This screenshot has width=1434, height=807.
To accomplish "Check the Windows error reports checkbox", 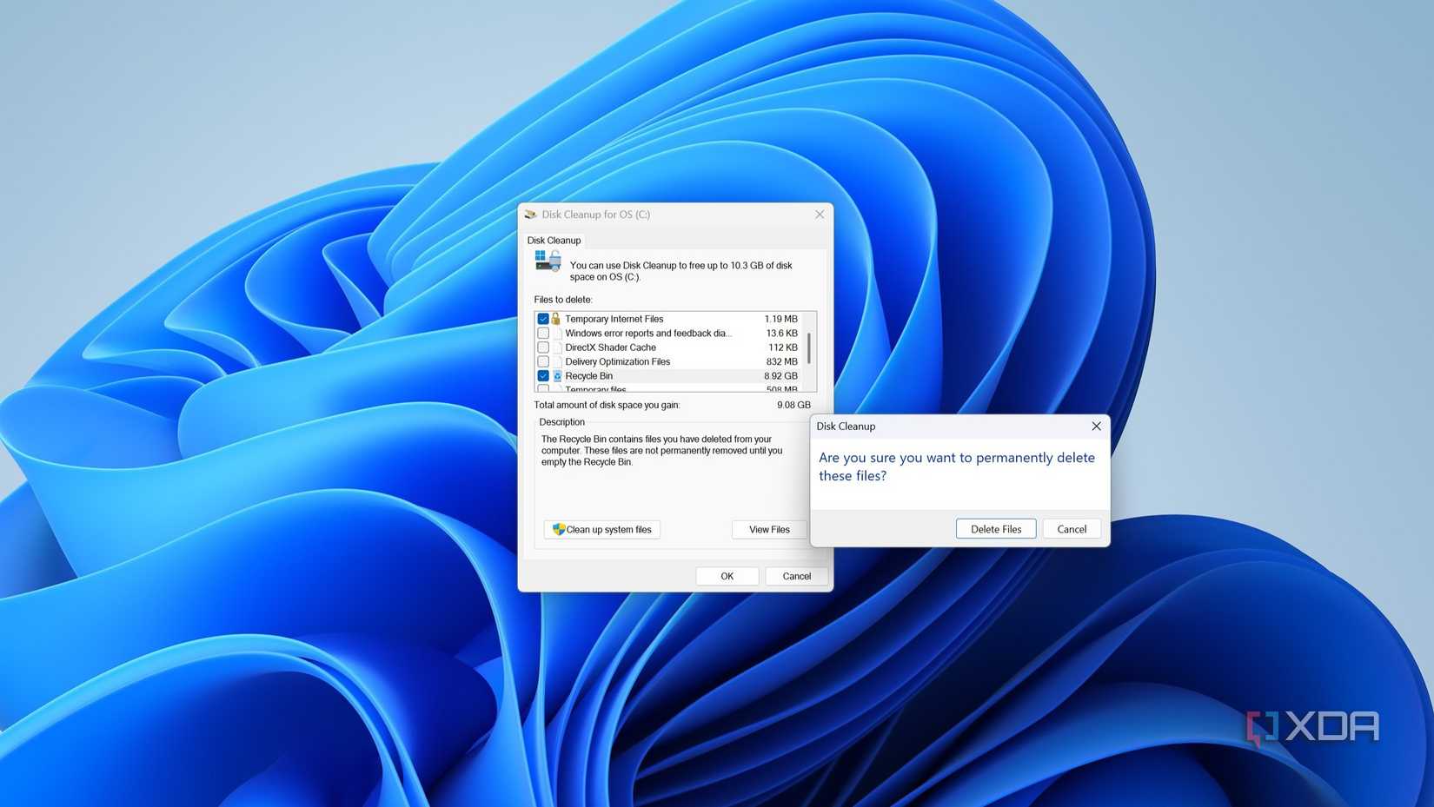I will click(543, 333).
